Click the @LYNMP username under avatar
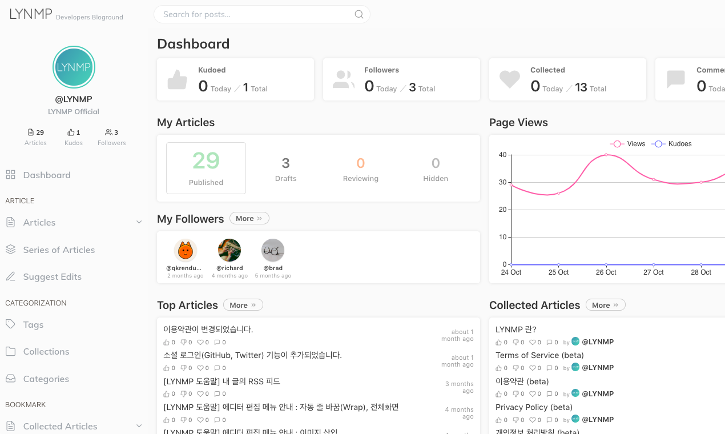This screenshot has height=434, width=725. pyautogui.click(x=74, y=99)
